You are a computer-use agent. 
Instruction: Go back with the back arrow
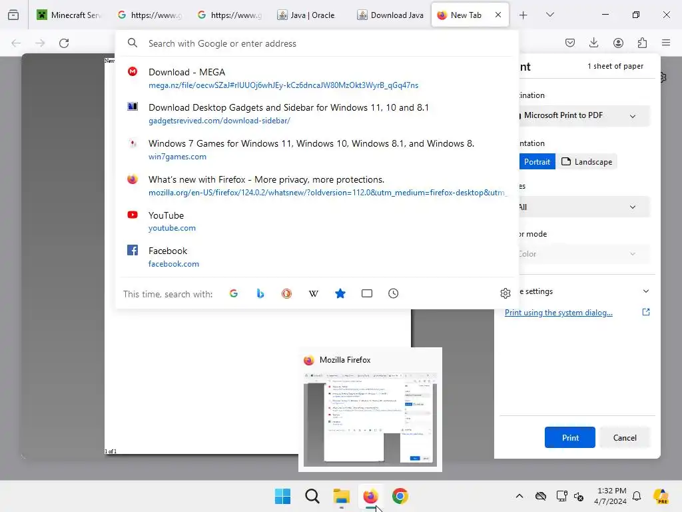pyautogui.click(x=16, y=43)
